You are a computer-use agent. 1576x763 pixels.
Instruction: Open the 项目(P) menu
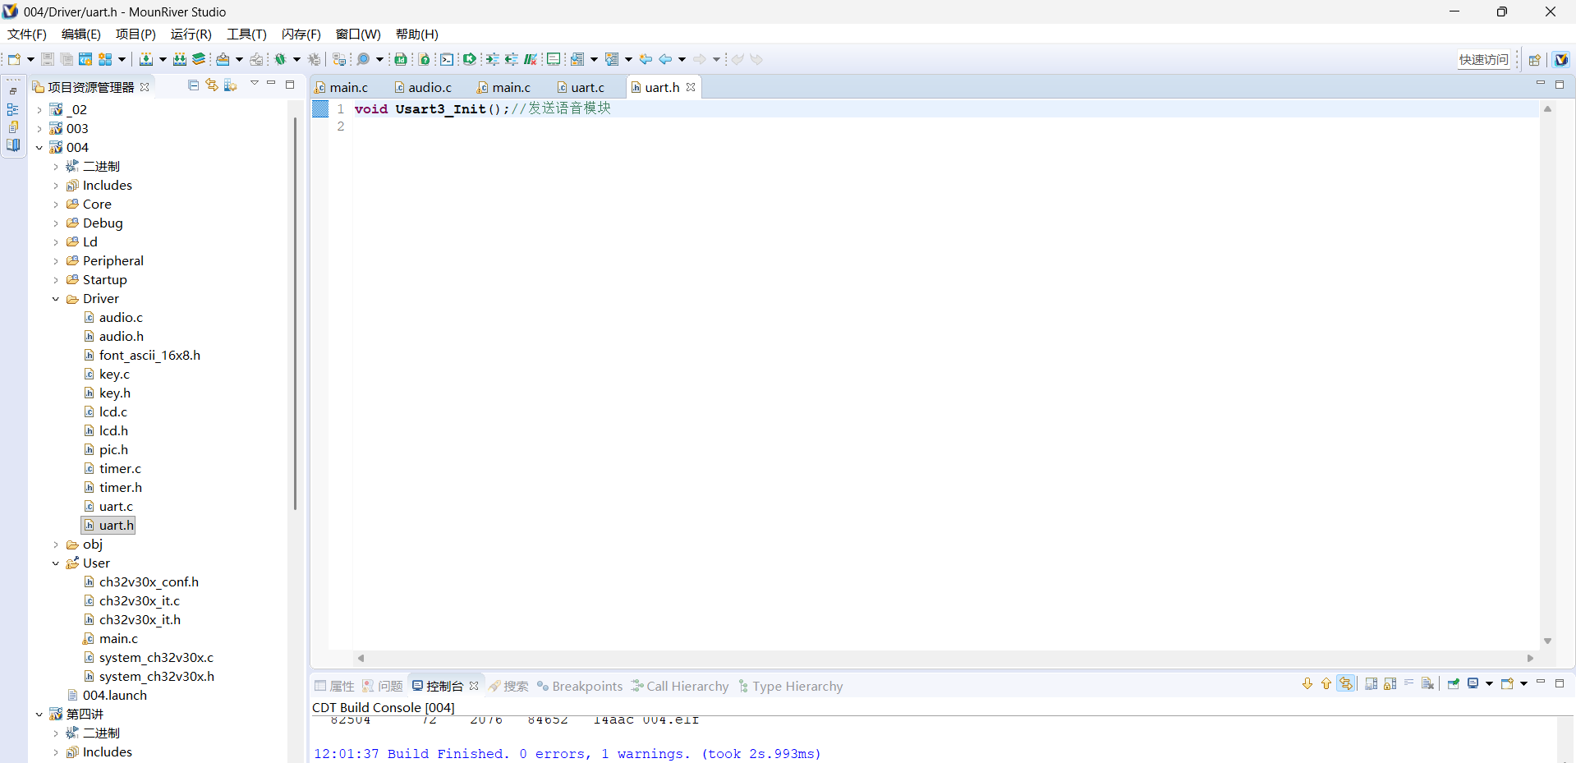click(x=136, y=34)
